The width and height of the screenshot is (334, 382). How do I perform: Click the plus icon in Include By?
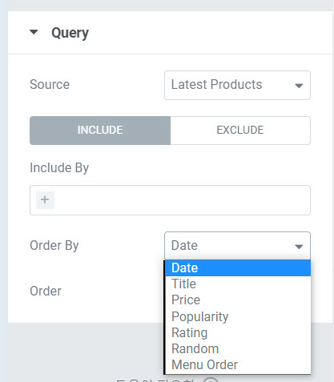pyautogui.click(x=45, y=199)
